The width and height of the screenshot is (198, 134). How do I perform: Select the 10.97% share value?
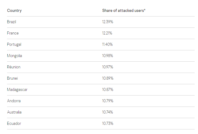tap(108, 67)
